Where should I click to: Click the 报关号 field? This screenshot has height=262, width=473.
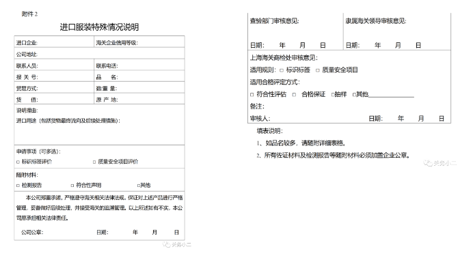click(x=54, y=76)
